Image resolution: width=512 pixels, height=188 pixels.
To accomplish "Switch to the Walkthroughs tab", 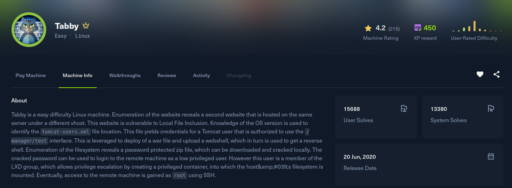I will pyautogui.click(x=125, y=75).
